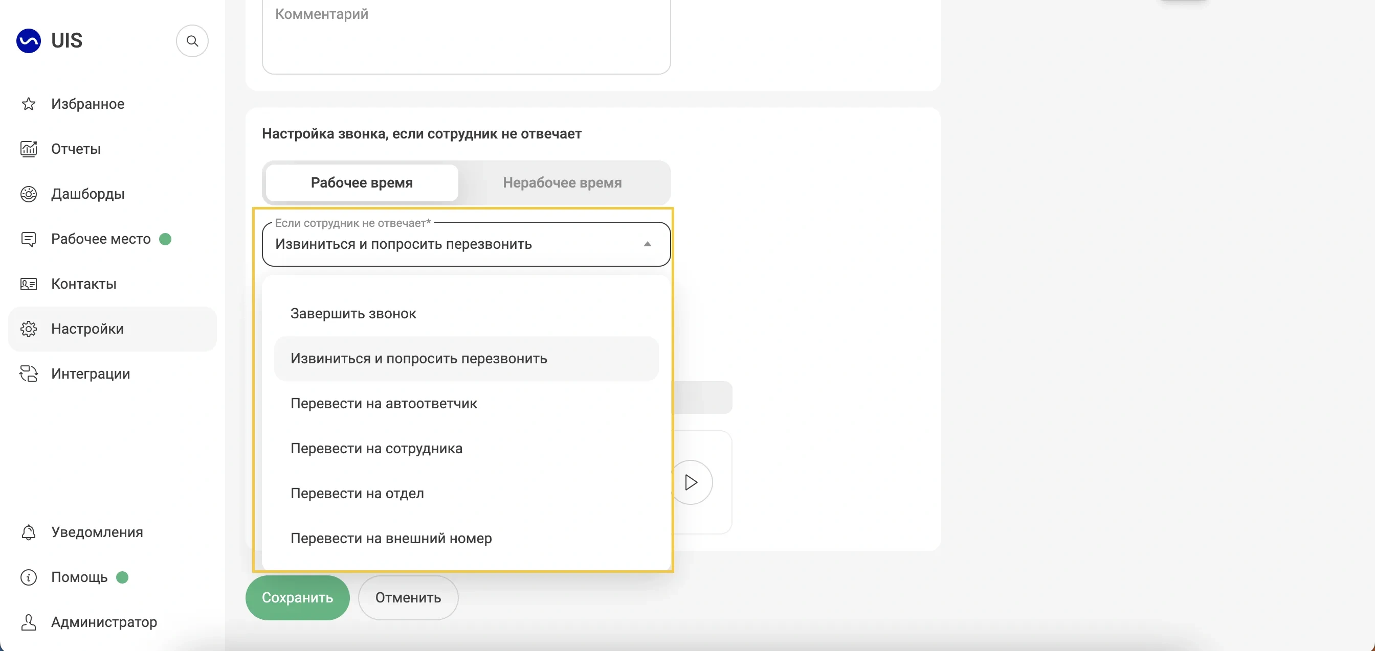1375x651 pixels.
Task: Switch to Рабочее время tab
Action: click(362, 183)
